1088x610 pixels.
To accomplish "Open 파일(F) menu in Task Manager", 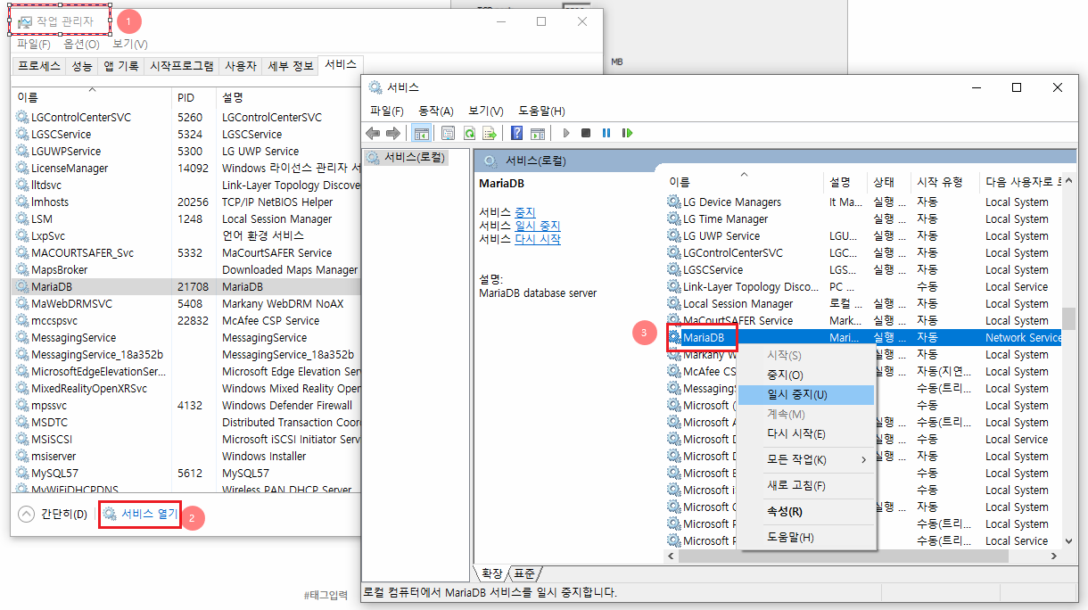I will (x=34, y=44).
